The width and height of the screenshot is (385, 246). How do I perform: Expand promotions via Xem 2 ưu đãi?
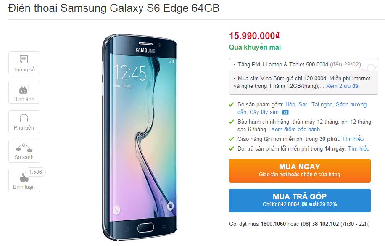click(343, 86)
